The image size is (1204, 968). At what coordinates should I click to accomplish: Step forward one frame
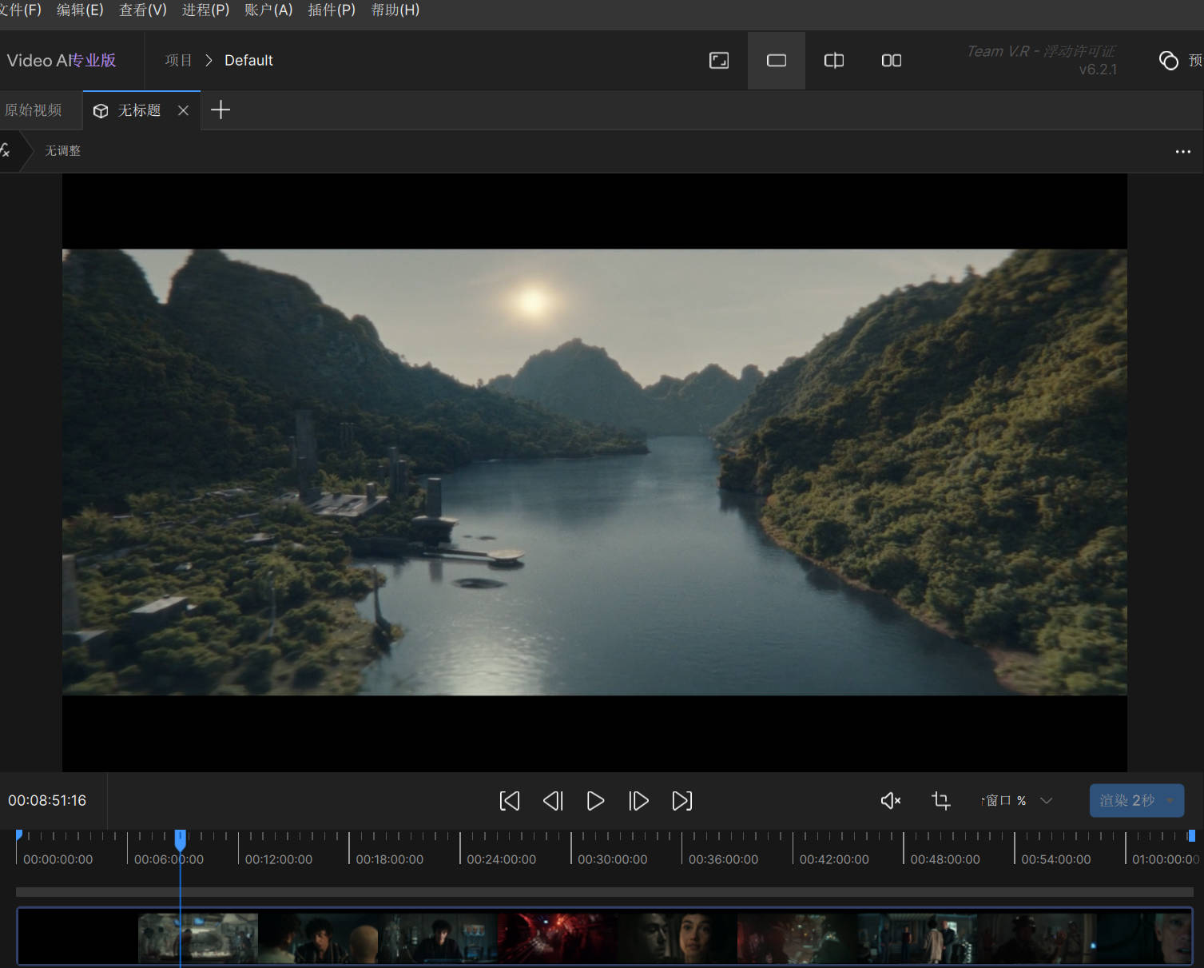click(638, 801)
